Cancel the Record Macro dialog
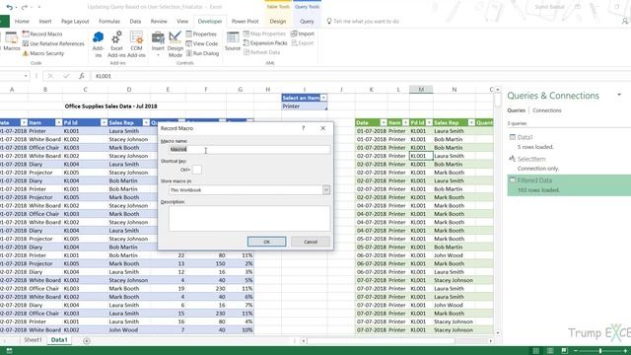This screenshot has height=355, width=631. pos(311,242)
